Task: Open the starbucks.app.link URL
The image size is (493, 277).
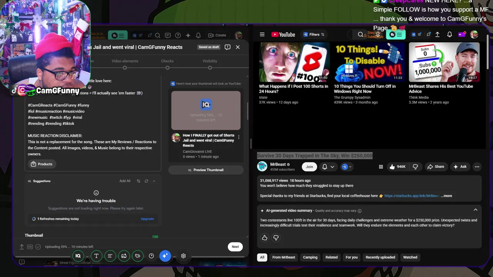Action: 411,196
